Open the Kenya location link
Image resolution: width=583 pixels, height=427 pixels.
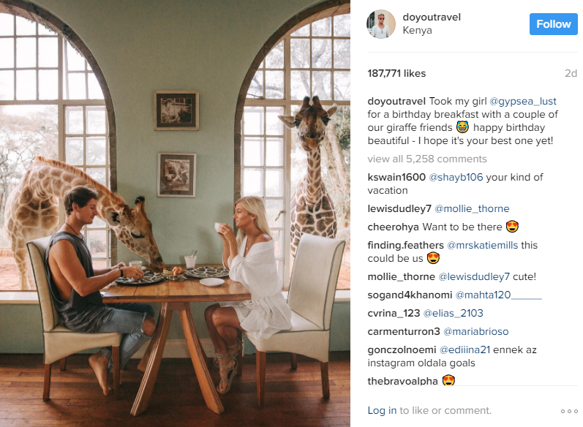[417, 31]
